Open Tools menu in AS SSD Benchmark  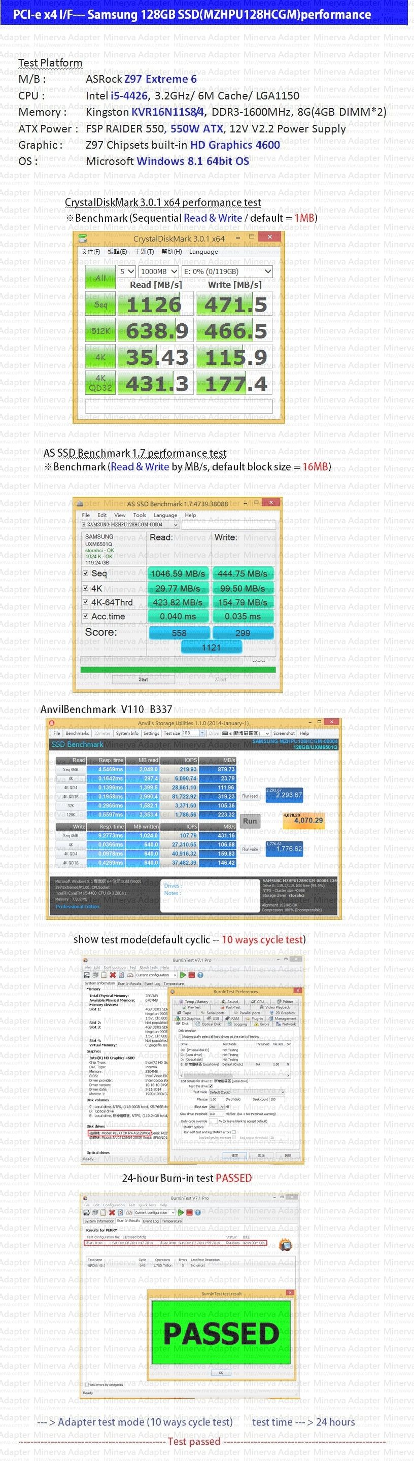click(x=140, y=516)
